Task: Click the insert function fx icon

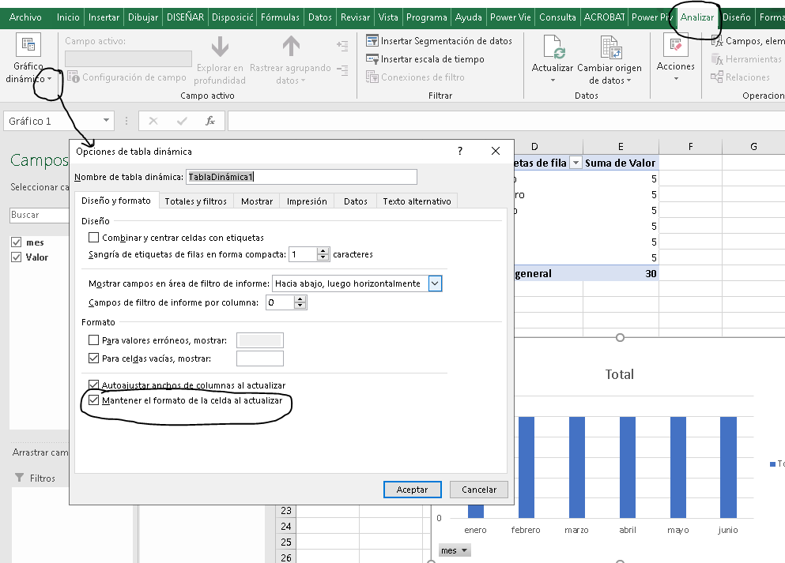Action: 210,121
